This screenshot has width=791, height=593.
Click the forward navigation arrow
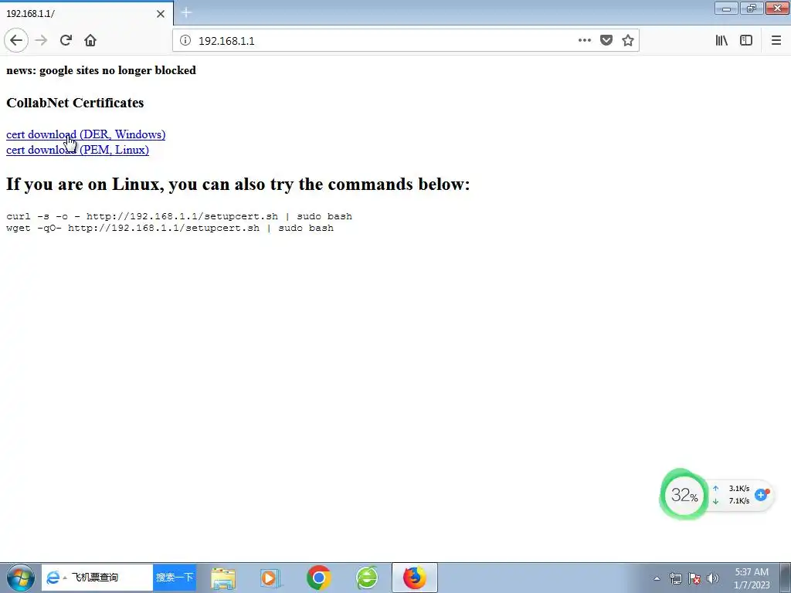tap(42, 40)
